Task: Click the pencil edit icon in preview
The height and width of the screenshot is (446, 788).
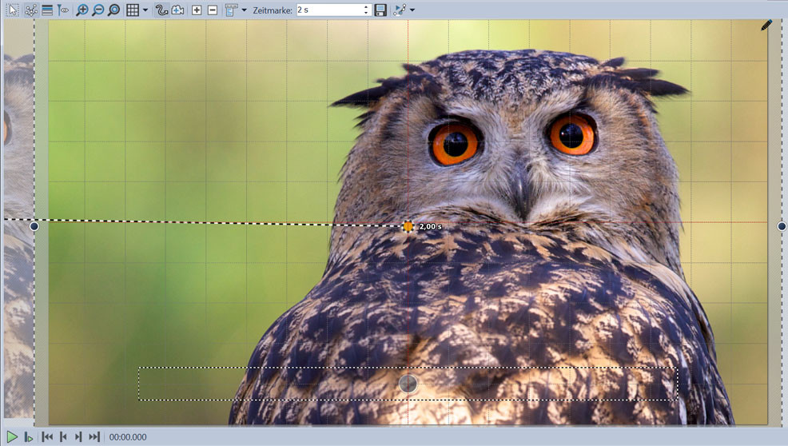Action: pos(766,25)
